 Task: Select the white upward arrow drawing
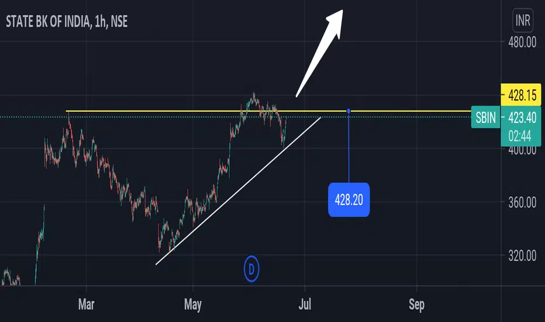pyautogui.click(x=319, y=53)
